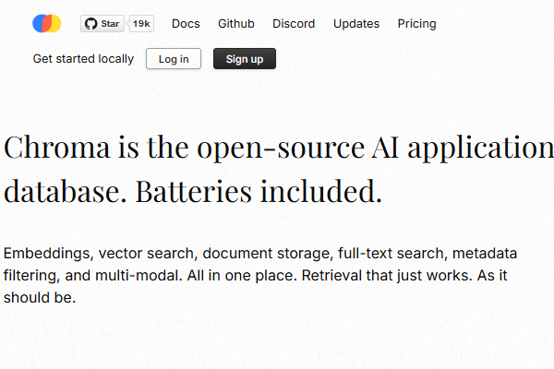Go to the Github nav link
The height and width of the screenshot is (369, 554).
click(x=236, y=24)
